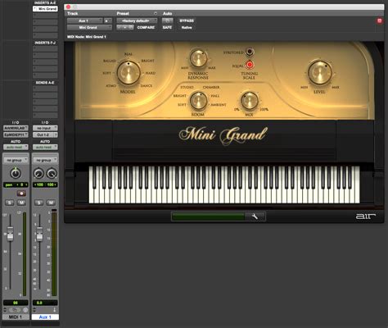Viewport: 388px width, 328px height.
Task: Click the Model selector knob
Action: click(129, 73)
